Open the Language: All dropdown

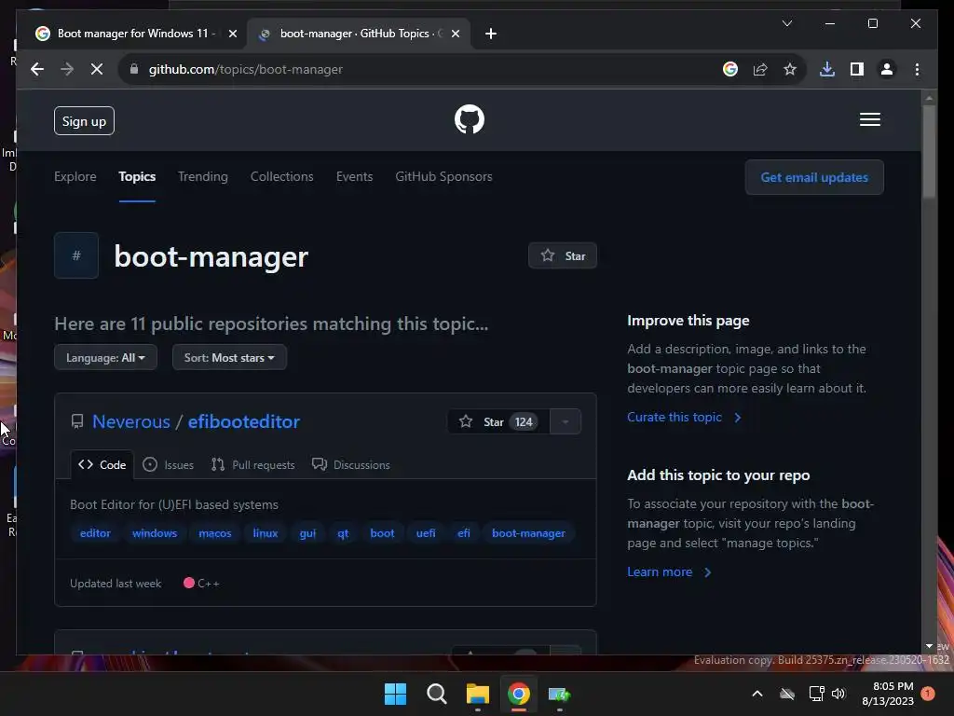[105, 357]
